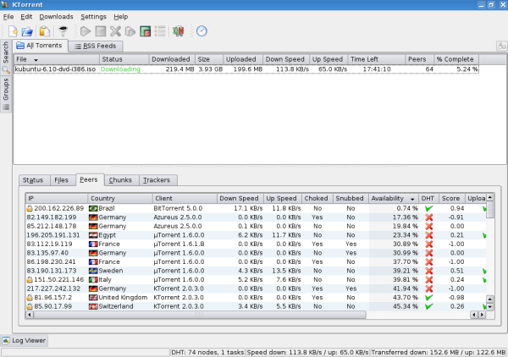
Task: Click the Switzerland flag icon
Action: [93, 306]
